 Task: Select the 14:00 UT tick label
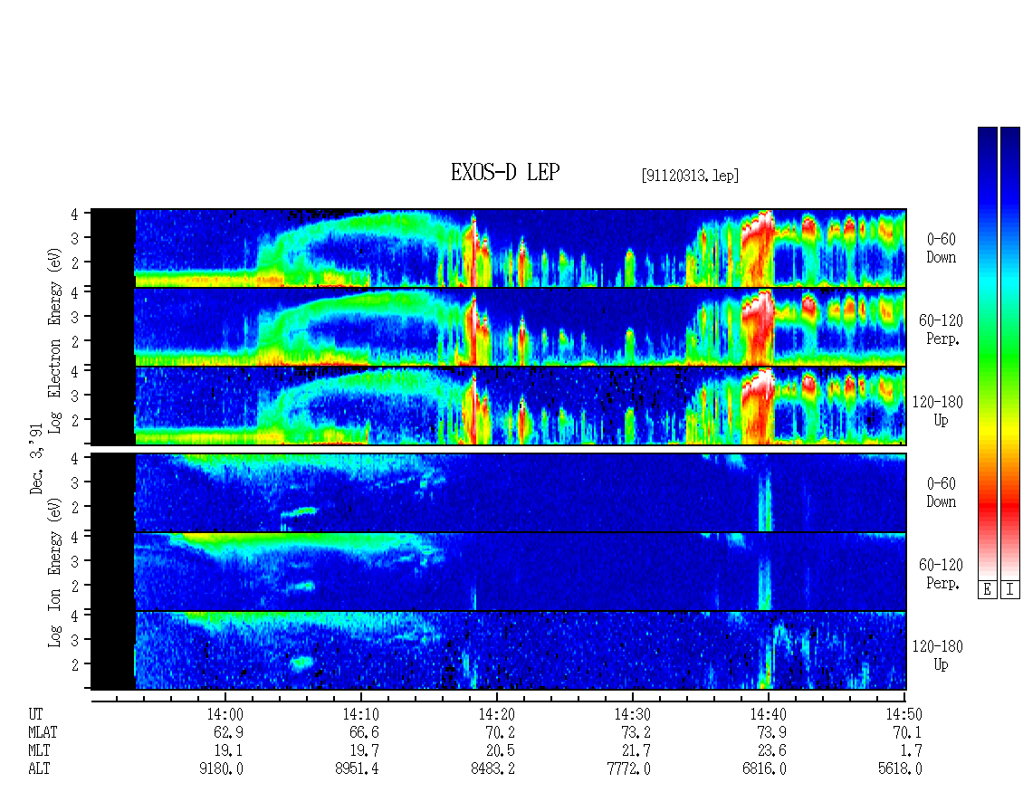[x=225, y=714]
